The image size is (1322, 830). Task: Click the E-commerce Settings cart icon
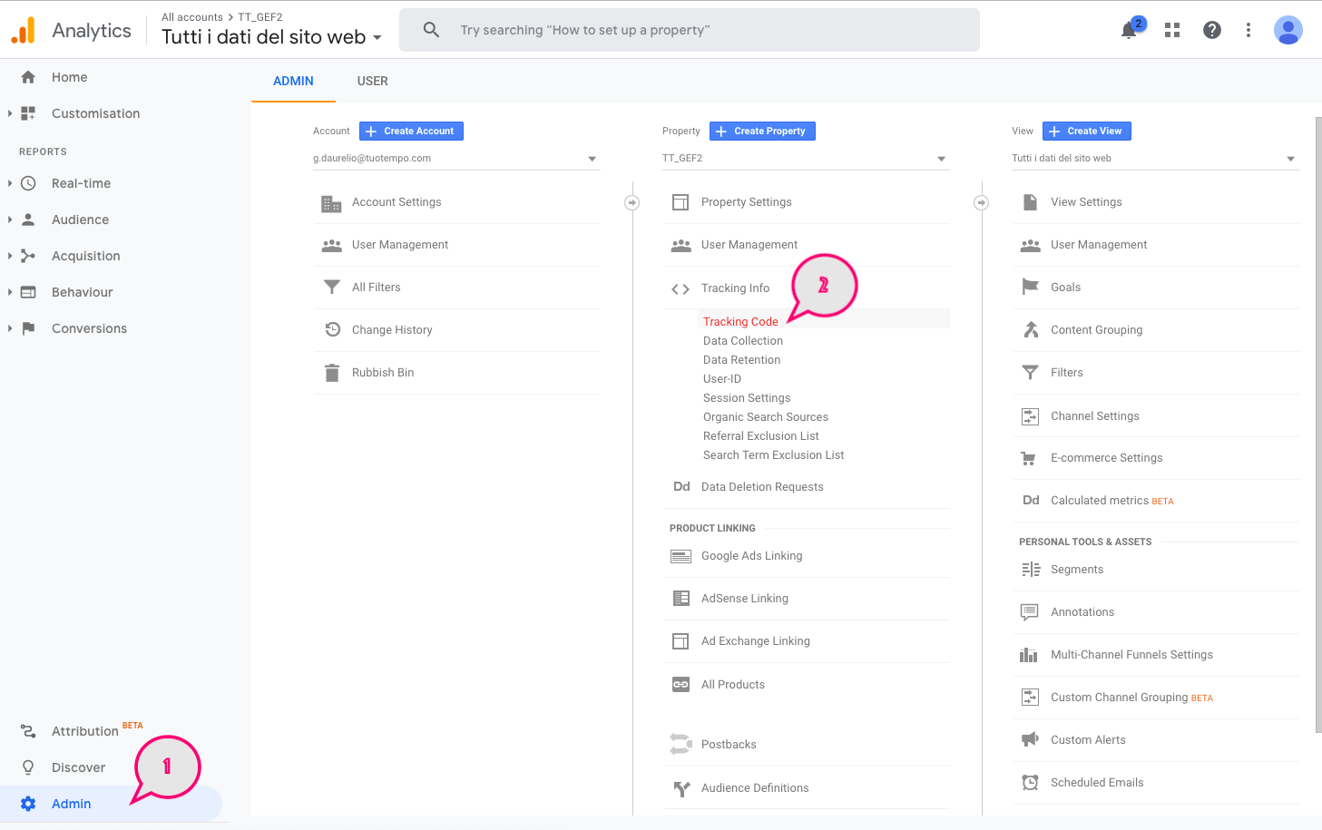(1028, 458)
